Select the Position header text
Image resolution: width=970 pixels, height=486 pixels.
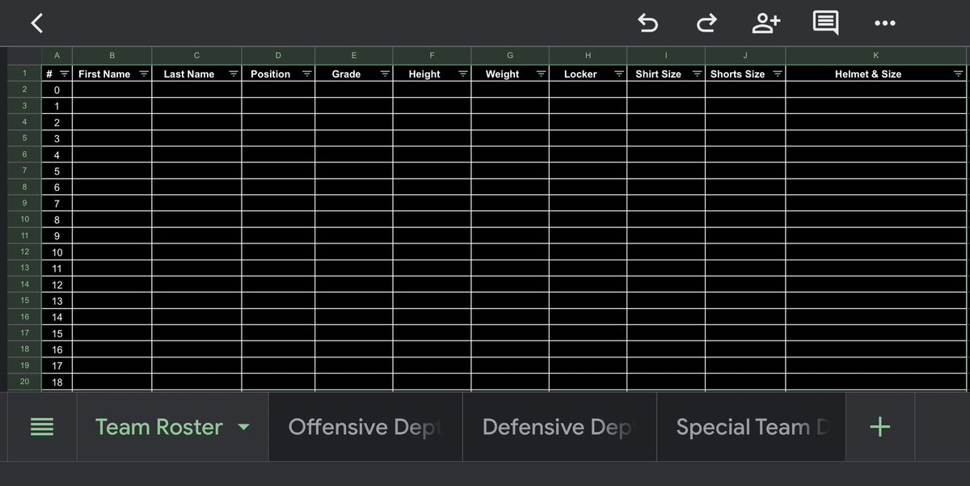tap(270, 74)
